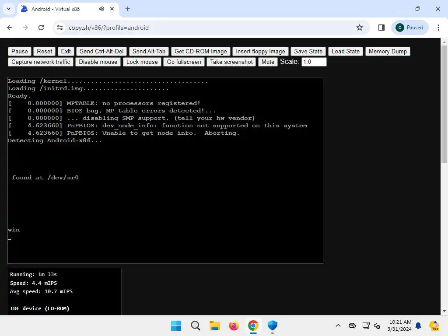
Task: Click the Pause emulator button
Action: point(19,52)
